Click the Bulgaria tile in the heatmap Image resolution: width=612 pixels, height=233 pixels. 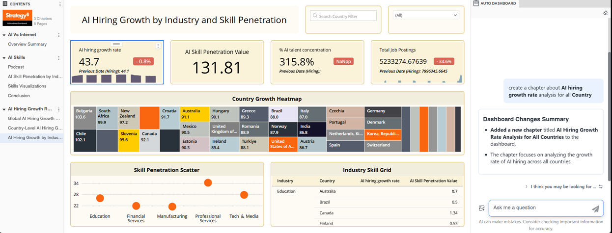(x=84, y=118)
